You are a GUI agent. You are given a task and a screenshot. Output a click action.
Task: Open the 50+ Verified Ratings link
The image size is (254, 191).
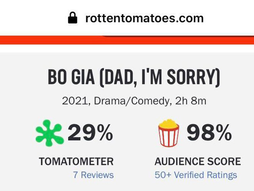[x=196, y=175]
